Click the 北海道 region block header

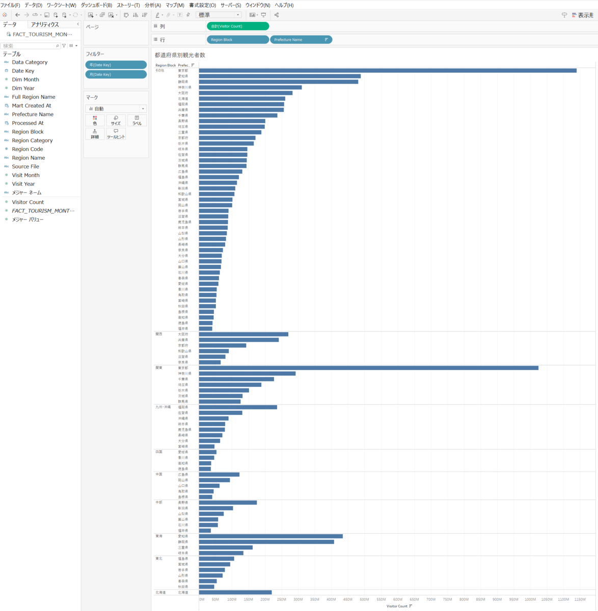[160, 592]
